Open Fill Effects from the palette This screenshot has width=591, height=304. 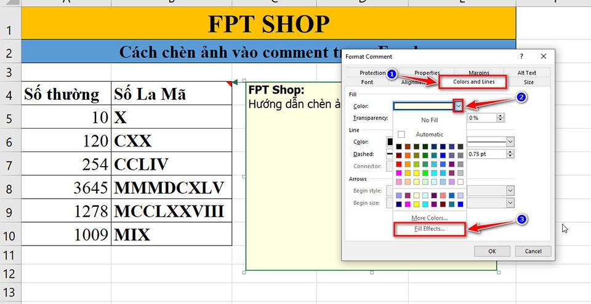click(430, 229)
